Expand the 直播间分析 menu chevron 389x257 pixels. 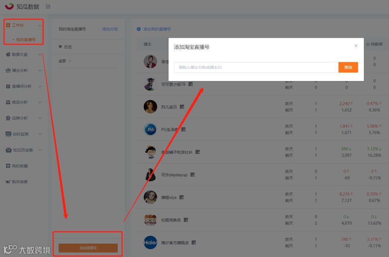(x=40, y=87)
